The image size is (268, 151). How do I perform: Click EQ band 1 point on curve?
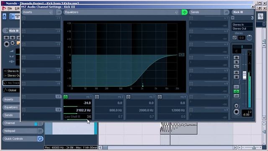(142, 86)
